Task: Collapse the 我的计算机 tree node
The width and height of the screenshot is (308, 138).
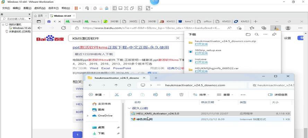Action: 3,24
